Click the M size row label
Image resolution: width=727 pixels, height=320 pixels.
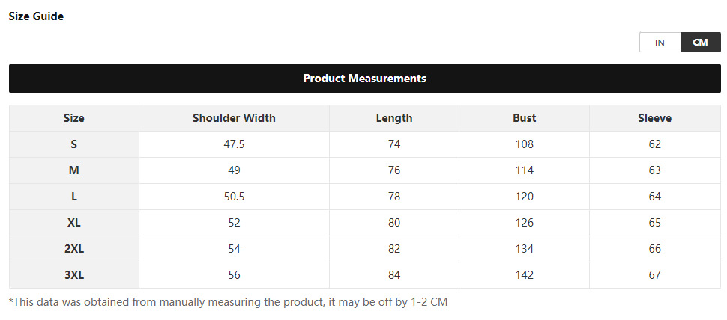pos(74,170)
